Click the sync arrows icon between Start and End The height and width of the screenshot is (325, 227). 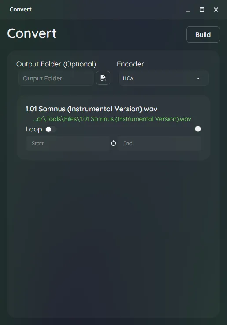coord(113,143)
